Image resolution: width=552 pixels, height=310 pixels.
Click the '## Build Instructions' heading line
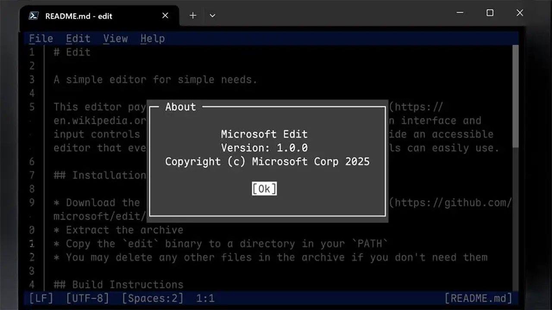(119, 285)
